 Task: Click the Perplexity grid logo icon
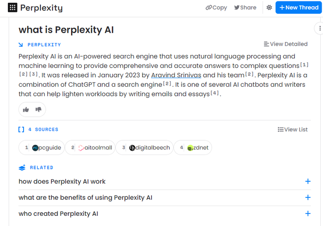[x=12, y=7]
